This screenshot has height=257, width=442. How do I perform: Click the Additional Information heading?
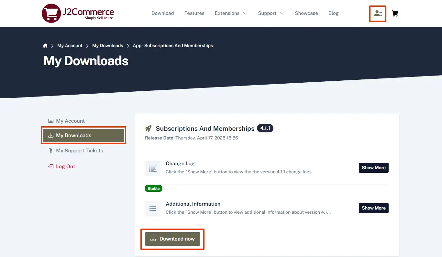193,204
